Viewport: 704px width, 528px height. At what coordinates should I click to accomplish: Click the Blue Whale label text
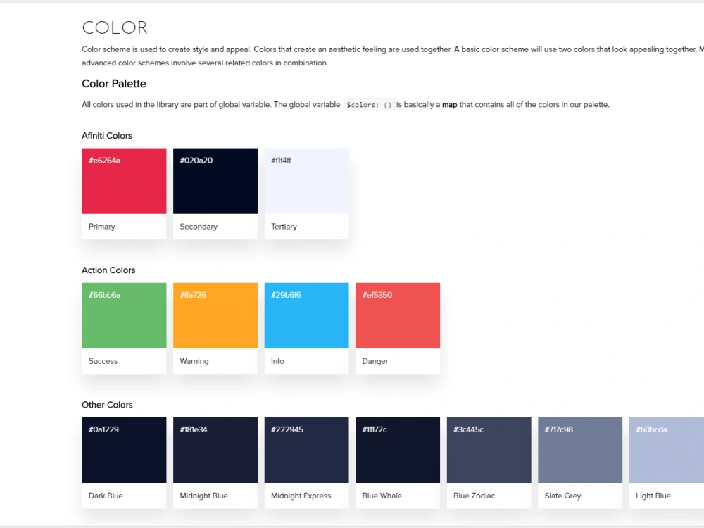[x=382, y=496]
